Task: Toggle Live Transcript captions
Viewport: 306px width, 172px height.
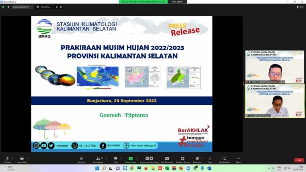Action: (x=167, y=159)
